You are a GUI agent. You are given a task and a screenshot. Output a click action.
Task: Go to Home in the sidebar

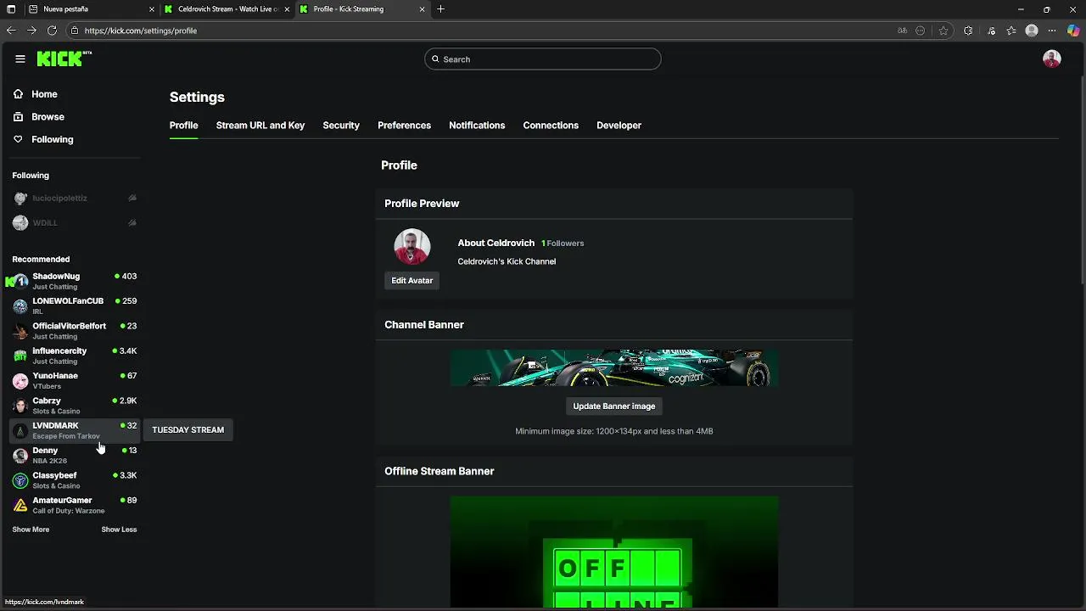(x=44, y=94)
